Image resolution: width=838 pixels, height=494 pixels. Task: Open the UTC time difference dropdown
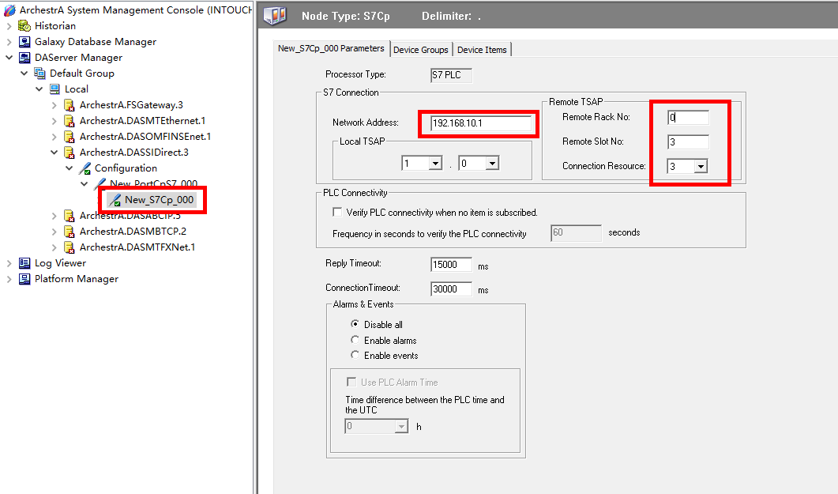coord(401,427)
